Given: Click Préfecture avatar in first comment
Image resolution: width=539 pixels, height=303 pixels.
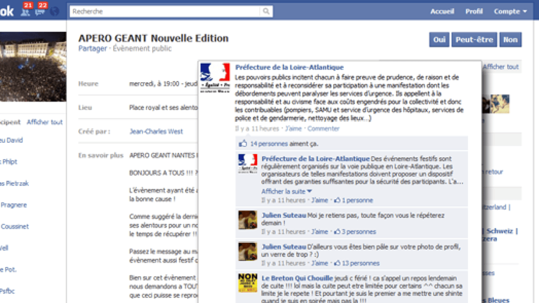Looking at the screenshot, I should coord(247,164).
